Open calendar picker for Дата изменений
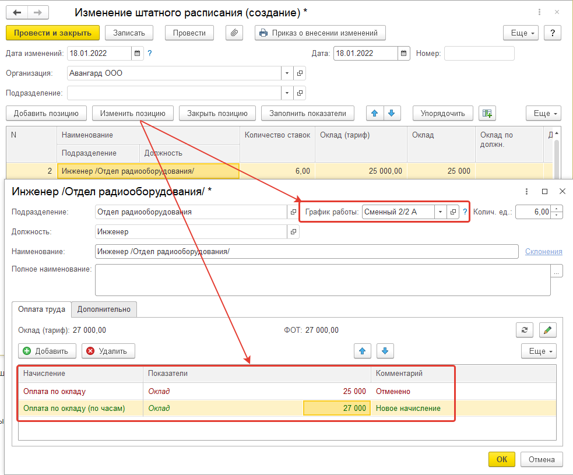 pyautogui.click(x=138, y=54)
